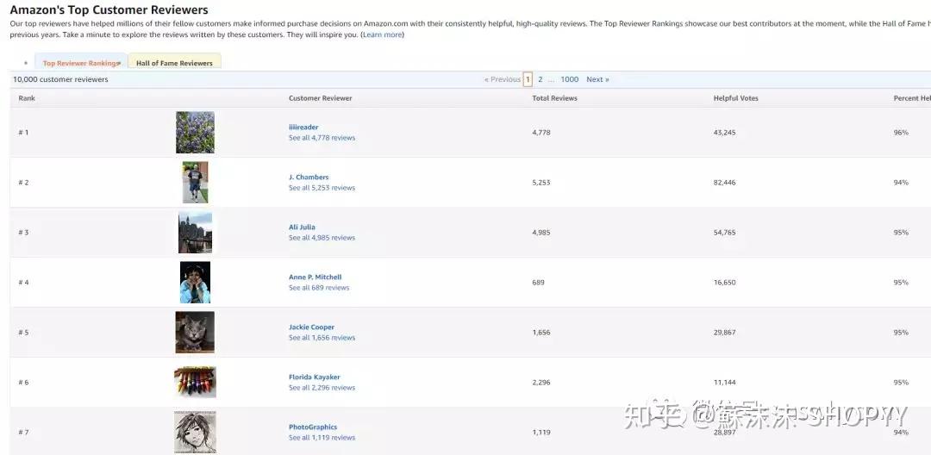Click the Next » pagination link
931x455 pixels.
[598, 79]
